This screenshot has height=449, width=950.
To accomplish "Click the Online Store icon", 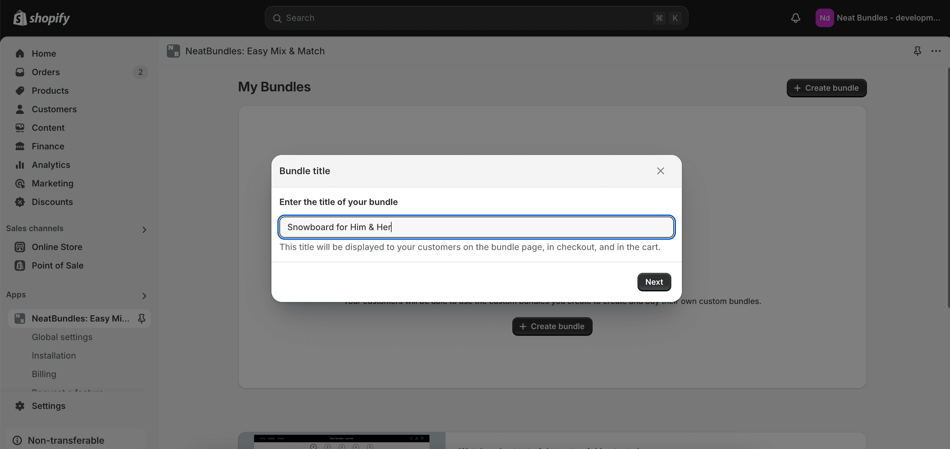I will coord(20,247).
